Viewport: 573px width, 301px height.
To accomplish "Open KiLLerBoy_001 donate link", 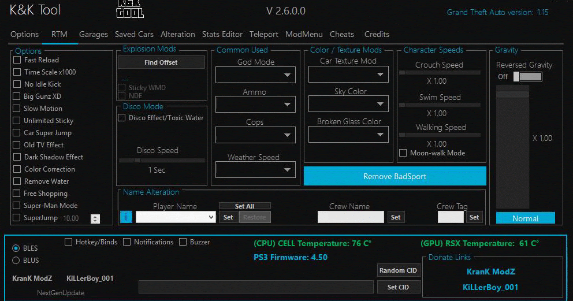I will click(x=490, y=287).
